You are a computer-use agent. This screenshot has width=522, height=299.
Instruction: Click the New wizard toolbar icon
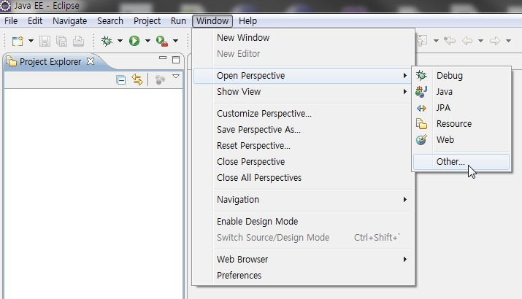click(18, 42)
